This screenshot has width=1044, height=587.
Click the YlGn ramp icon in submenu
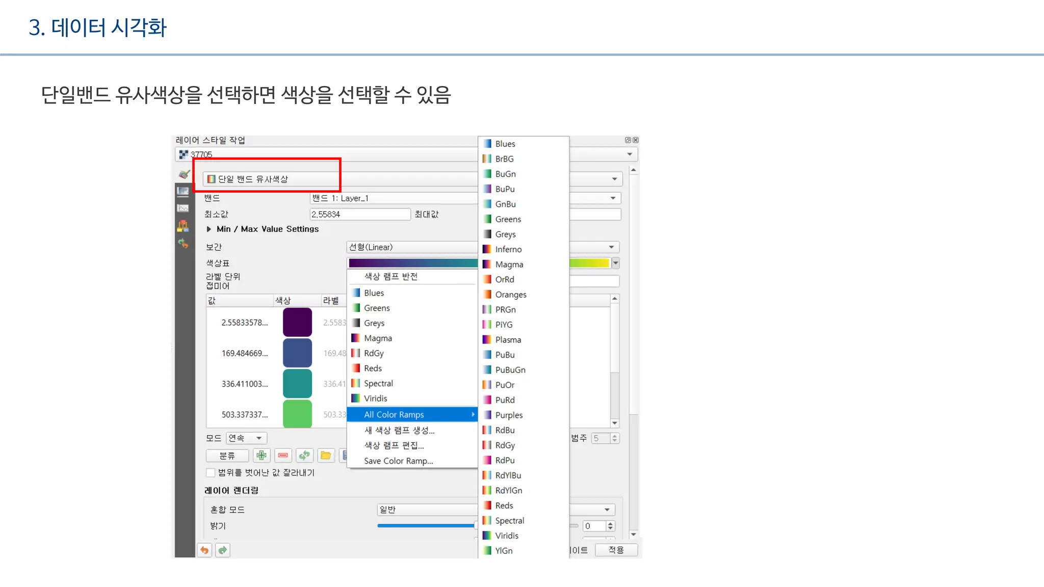pyautogui.click(x=487, y=550)
